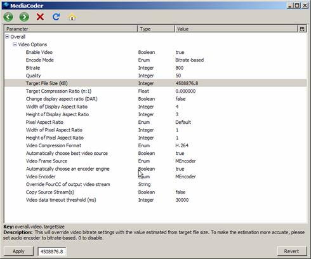Click the 30000 timeout value
The image size is (311, 259).
tap(182, 200)
